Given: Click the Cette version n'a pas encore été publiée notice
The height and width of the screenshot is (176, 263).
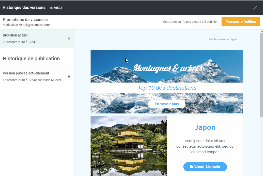Looking at the screenshot, I should pos(190,22).
